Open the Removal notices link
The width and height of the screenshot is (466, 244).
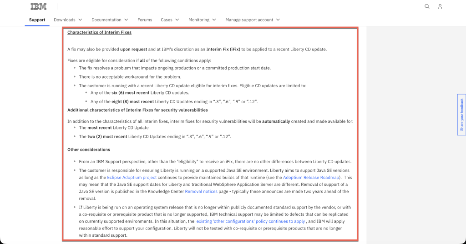(201, 192)
